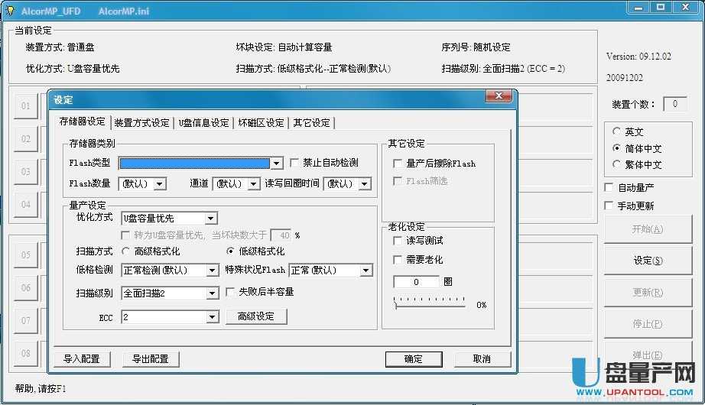The height and width of the screenshot is (405, 705).
Task: Open the Flash类型 dropdown list
Action: pos(277,163)
